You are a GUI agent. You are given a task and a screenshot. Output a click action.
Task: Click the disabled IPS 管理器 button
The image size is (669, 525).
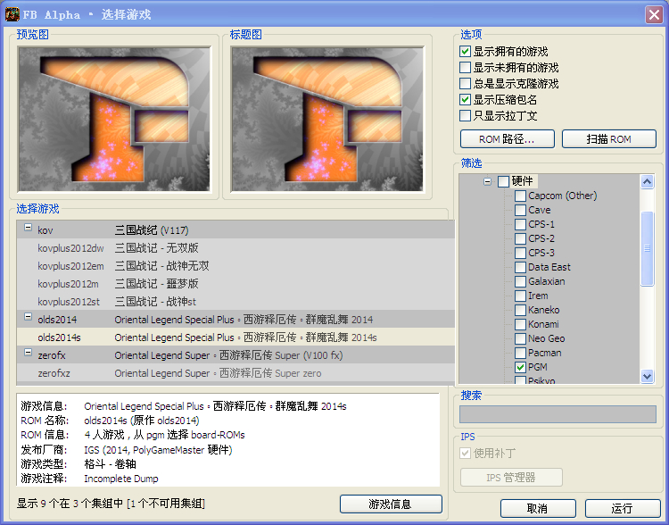[511, 477]
